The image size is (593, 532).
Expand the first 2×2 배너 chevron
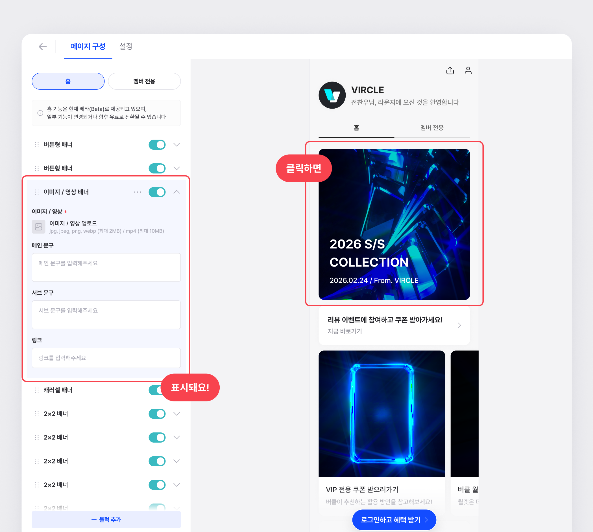pyautogui.click(x=176, y=414)
